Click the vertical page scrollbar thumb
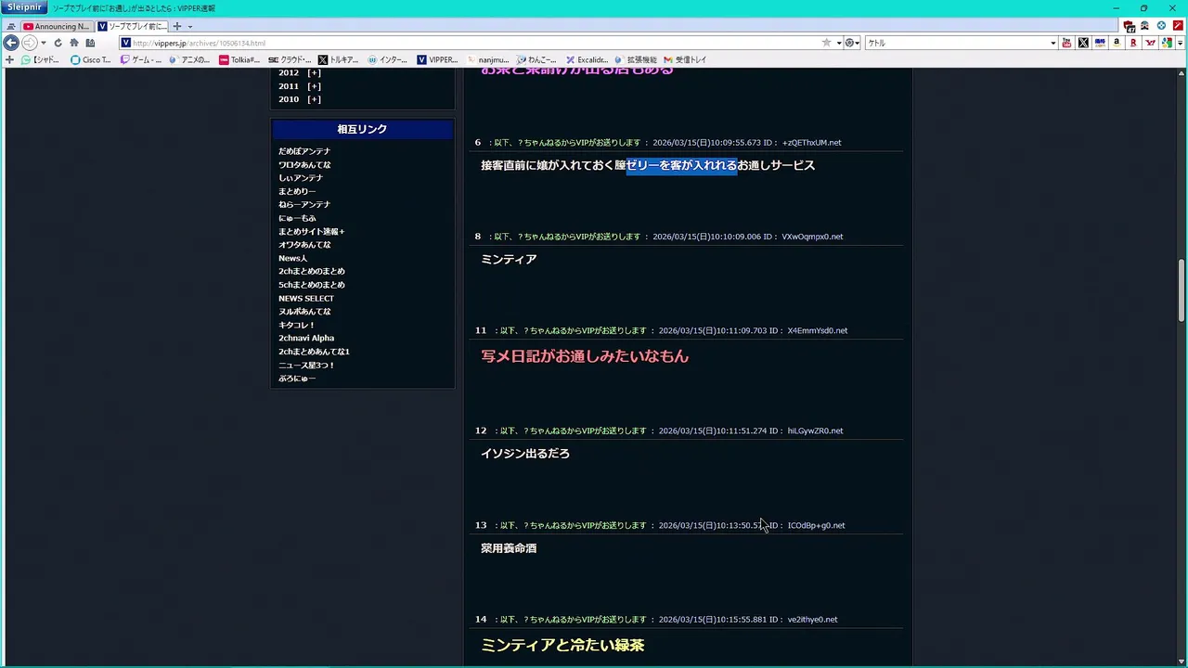 click(x=1182, y=289)
